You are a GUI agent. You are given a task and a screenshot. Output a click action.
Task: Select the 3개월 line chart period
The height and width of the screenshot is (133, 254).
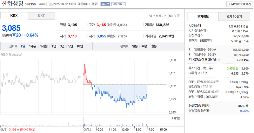pyautogui.click(x=44, y=46)
